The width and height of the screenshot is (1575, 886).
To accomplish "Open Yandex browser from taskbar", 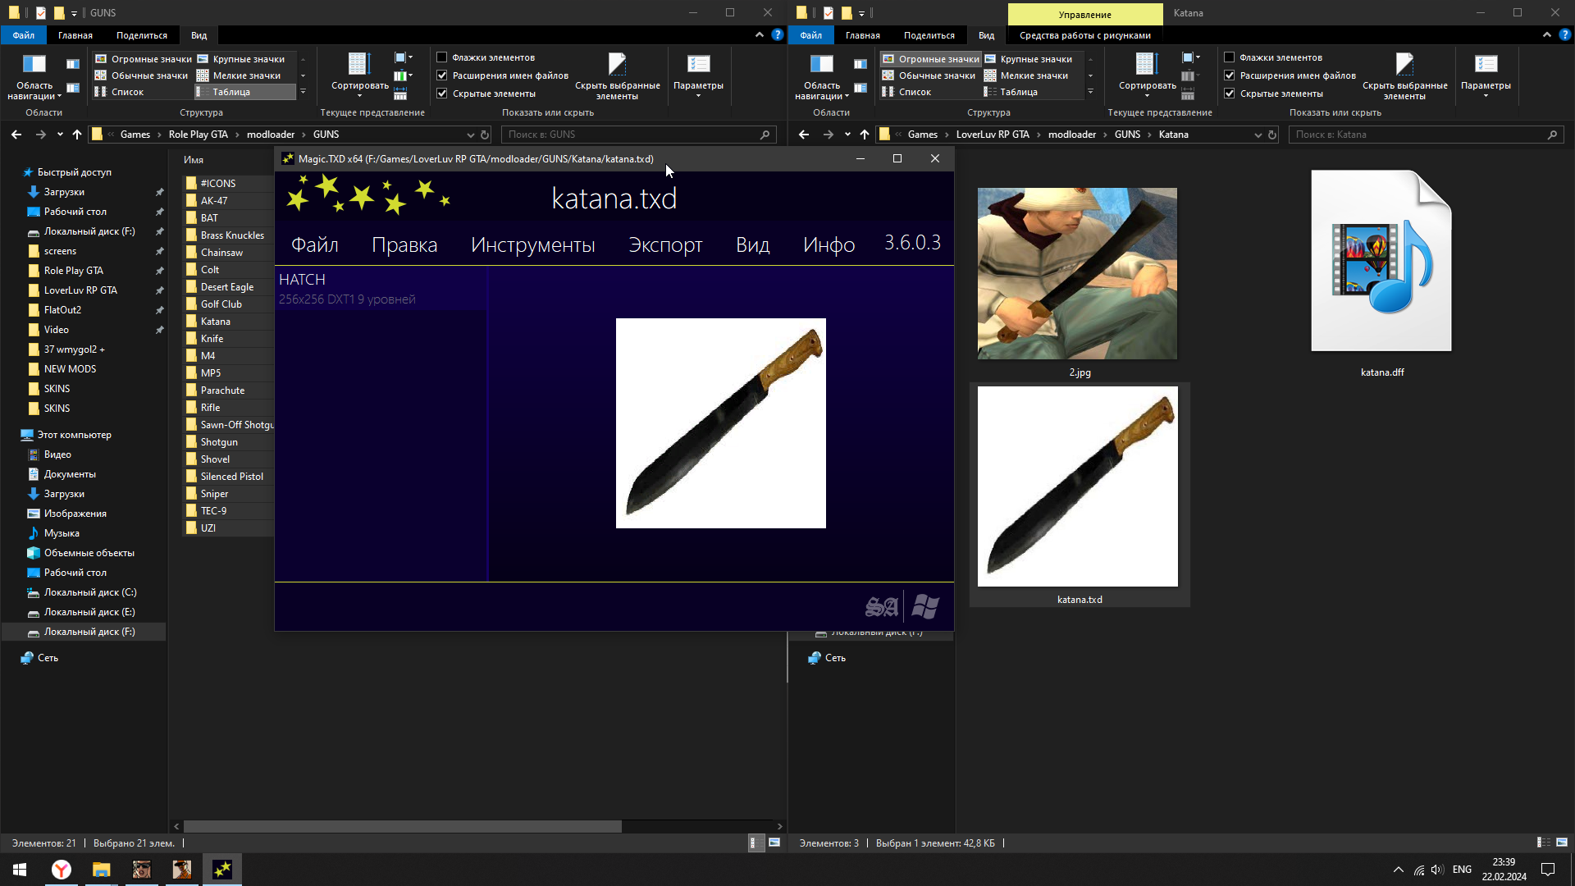I will (62, 870).
